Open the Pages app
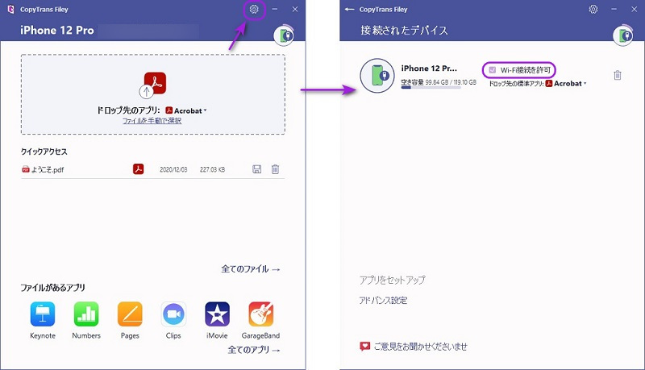Image resolution: width=645 pixels, height=370 pixels. [130, 314]
